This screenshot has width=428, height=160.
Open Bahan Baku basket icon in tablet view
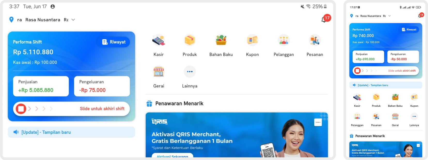tap(221, 40)
